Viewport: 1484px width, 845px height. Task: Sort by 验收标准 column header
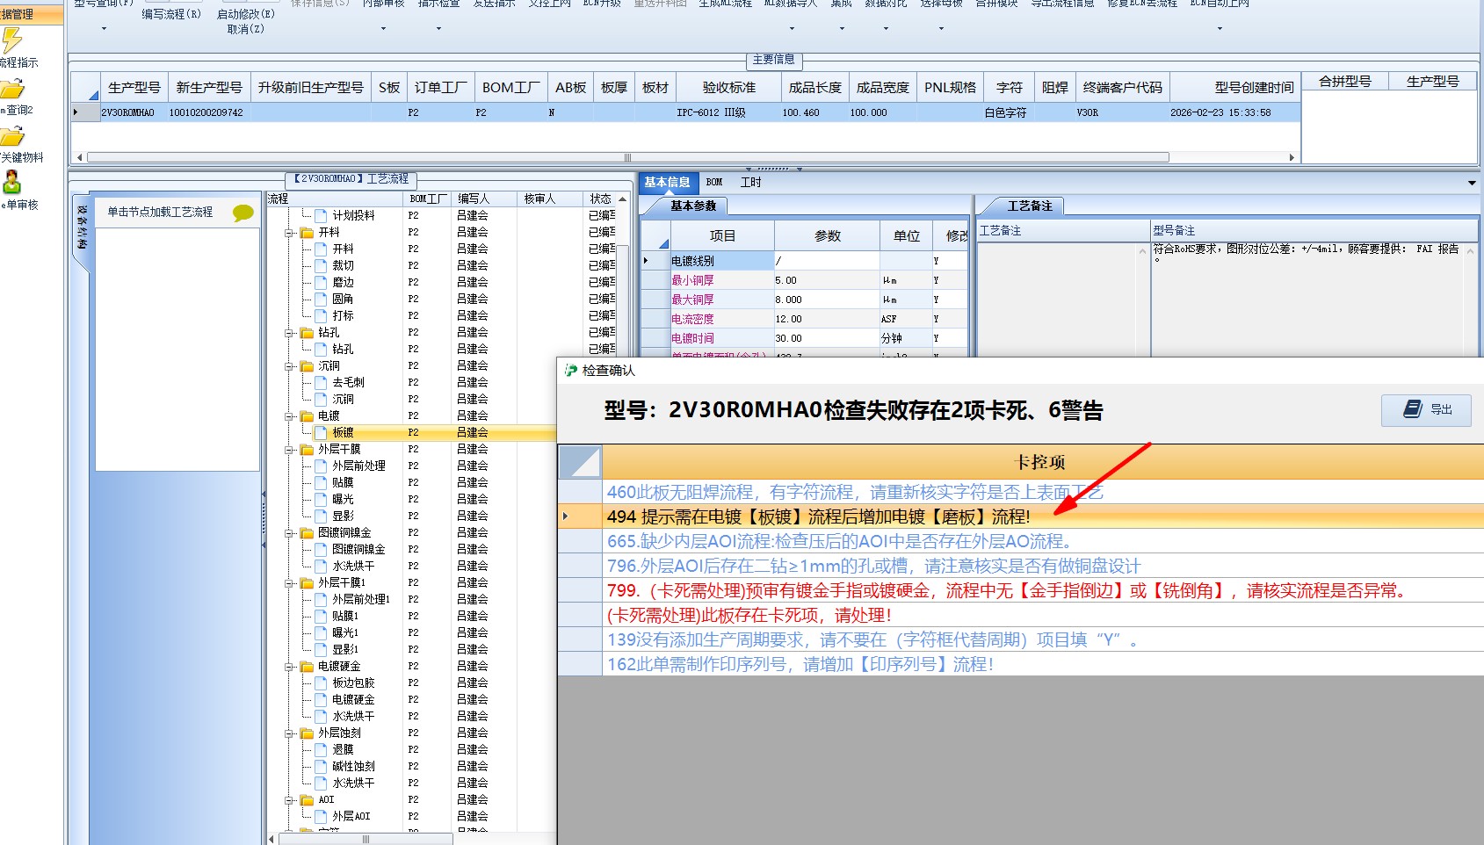pos(728,88)
